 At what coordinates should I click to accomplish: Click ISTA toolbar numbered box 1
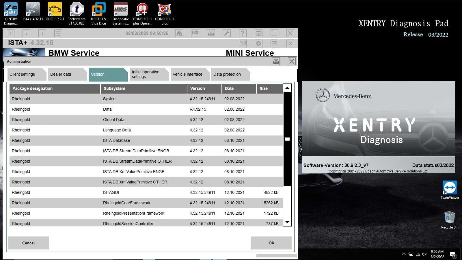[x=10, y=33]
